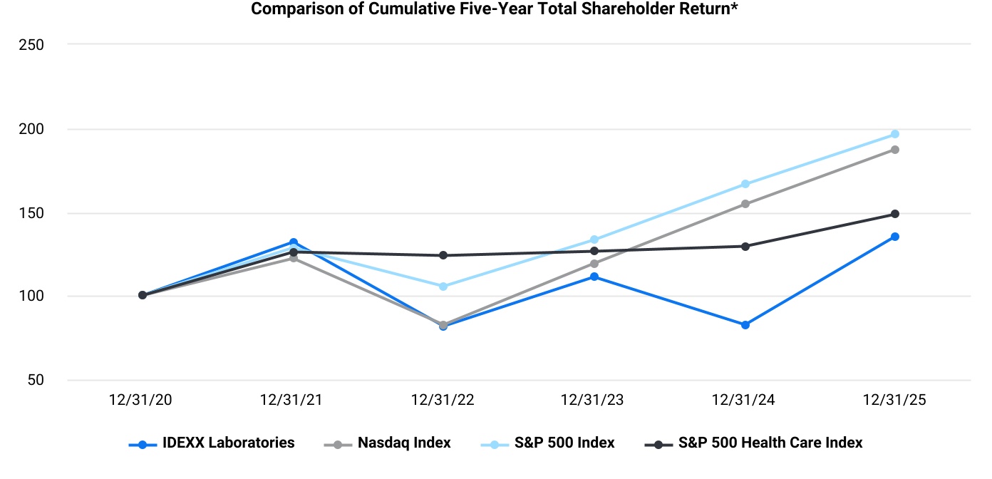Click the Health Care Index point at 12/31/22
992x479 pixels.
pos(443,255)
